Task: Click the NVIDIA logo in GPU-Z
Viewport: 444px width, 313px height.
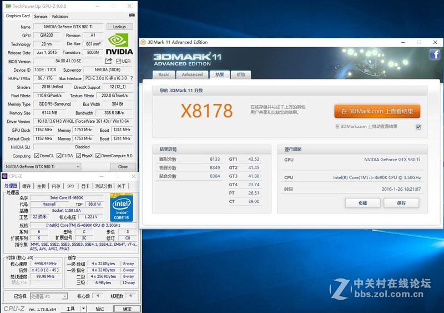Action: (119, 44)
